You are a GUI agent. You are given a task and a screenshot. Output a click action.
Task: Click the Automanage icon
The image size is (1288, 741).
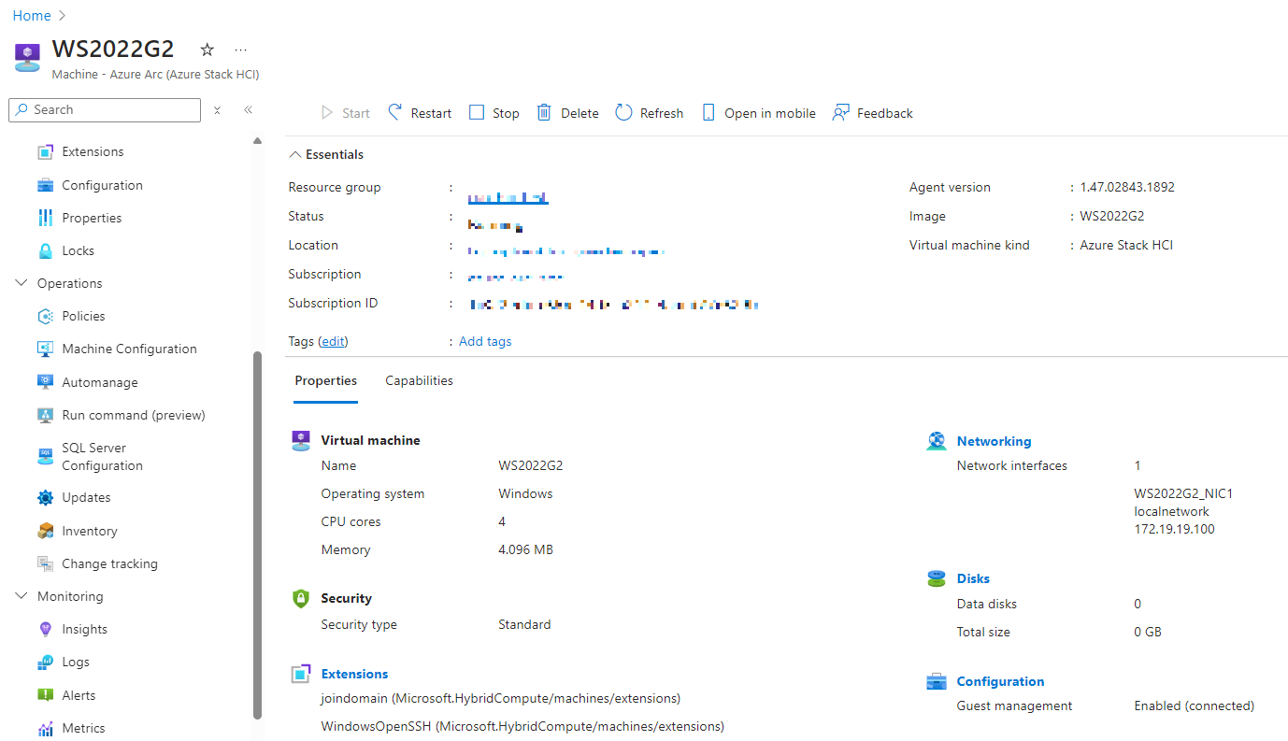tap(45, 382)
